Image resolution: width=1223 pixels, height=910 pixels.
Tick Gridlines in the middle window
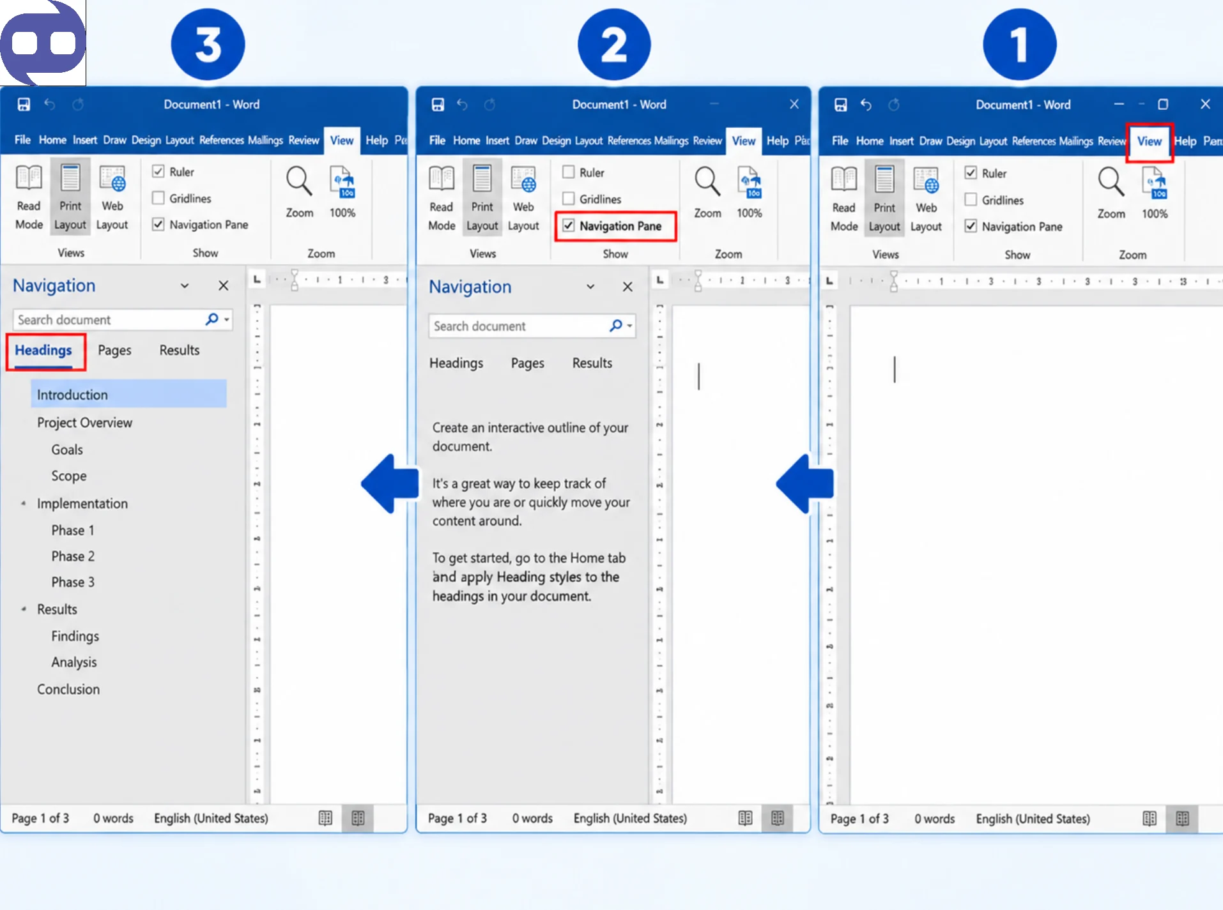tap(568, 199)
